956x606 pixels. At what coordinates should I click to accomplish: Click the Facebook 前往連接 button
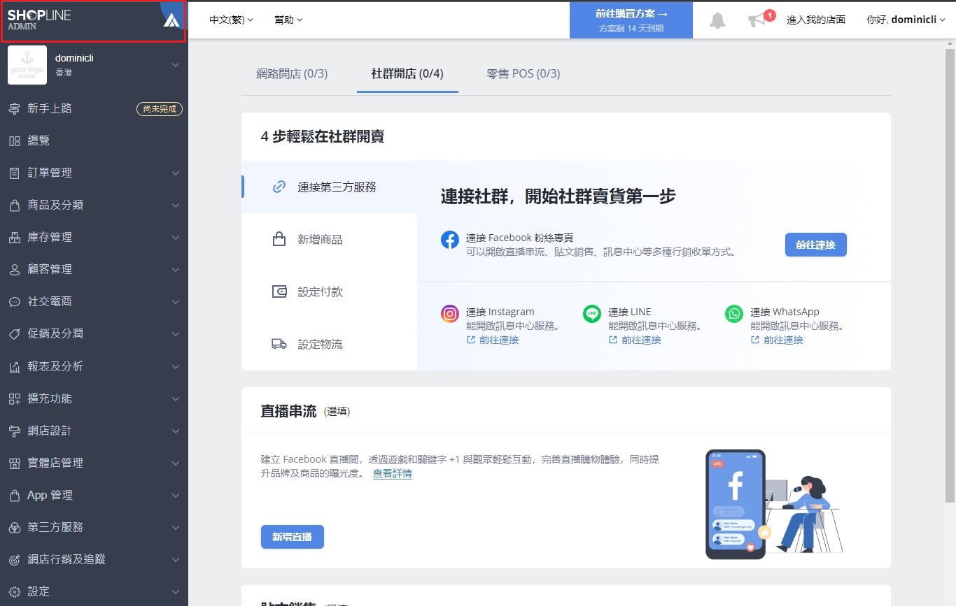click(816, 245)
